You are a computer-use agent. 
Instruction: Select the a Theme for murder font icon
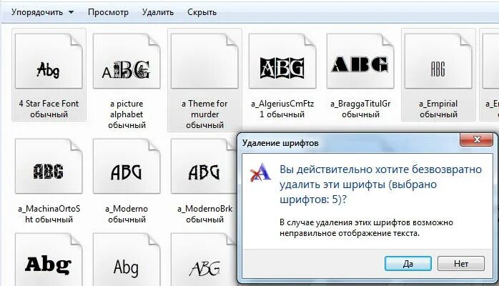[204, 61]
